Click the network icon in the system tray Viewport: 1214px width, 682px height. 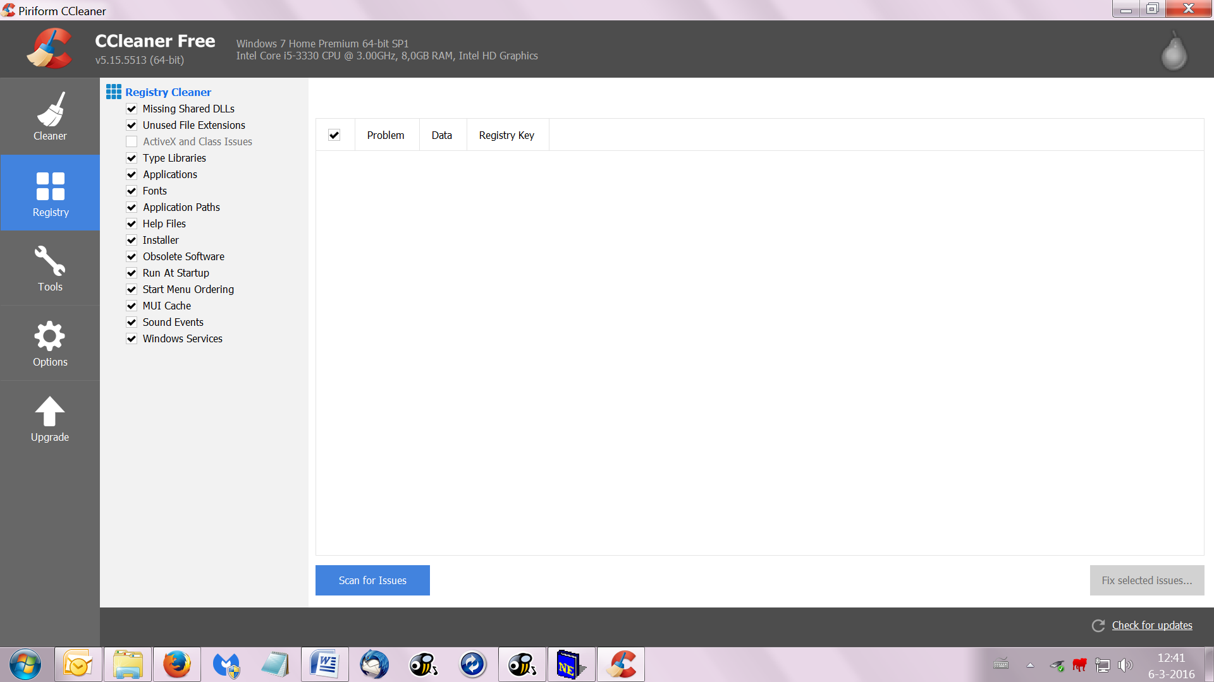coord(1102,665)
